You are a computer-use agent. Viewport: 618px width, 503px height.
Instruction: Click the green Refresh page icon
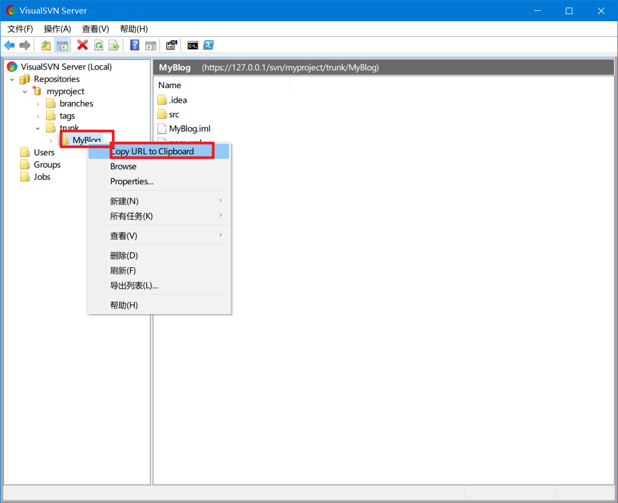coord(98,45)
